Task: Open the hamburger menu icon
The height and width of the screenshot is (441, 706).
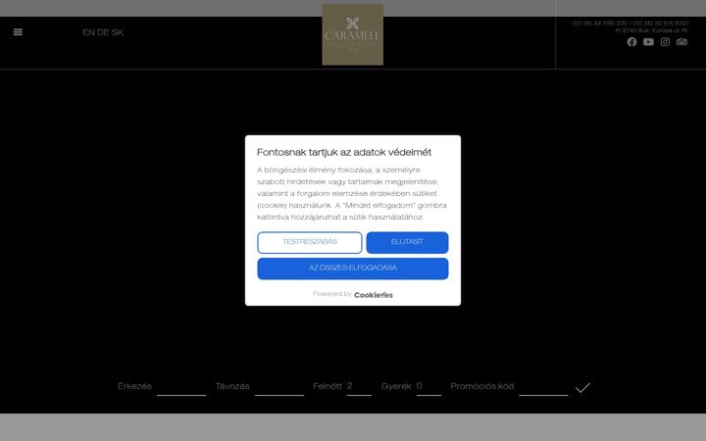Action: (x=18, y=32)
